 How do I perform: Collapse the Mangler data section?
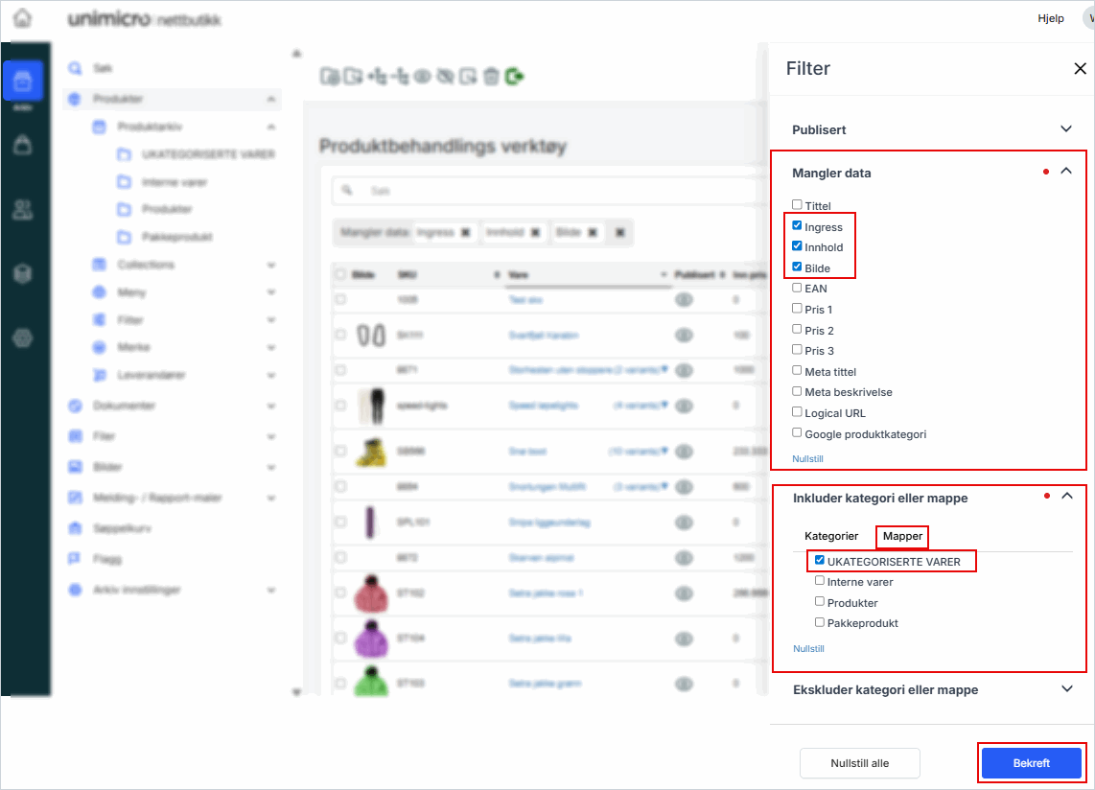tap(1065, 172)
